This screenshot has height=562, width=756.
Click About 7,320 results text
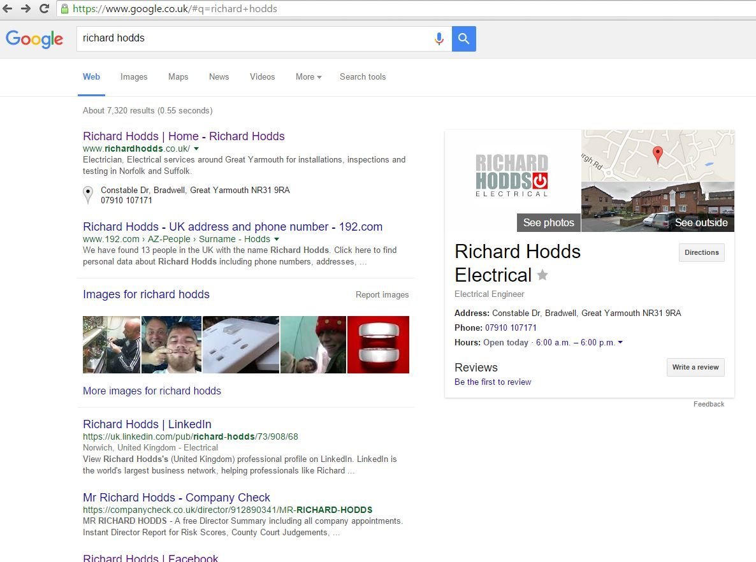147,110
